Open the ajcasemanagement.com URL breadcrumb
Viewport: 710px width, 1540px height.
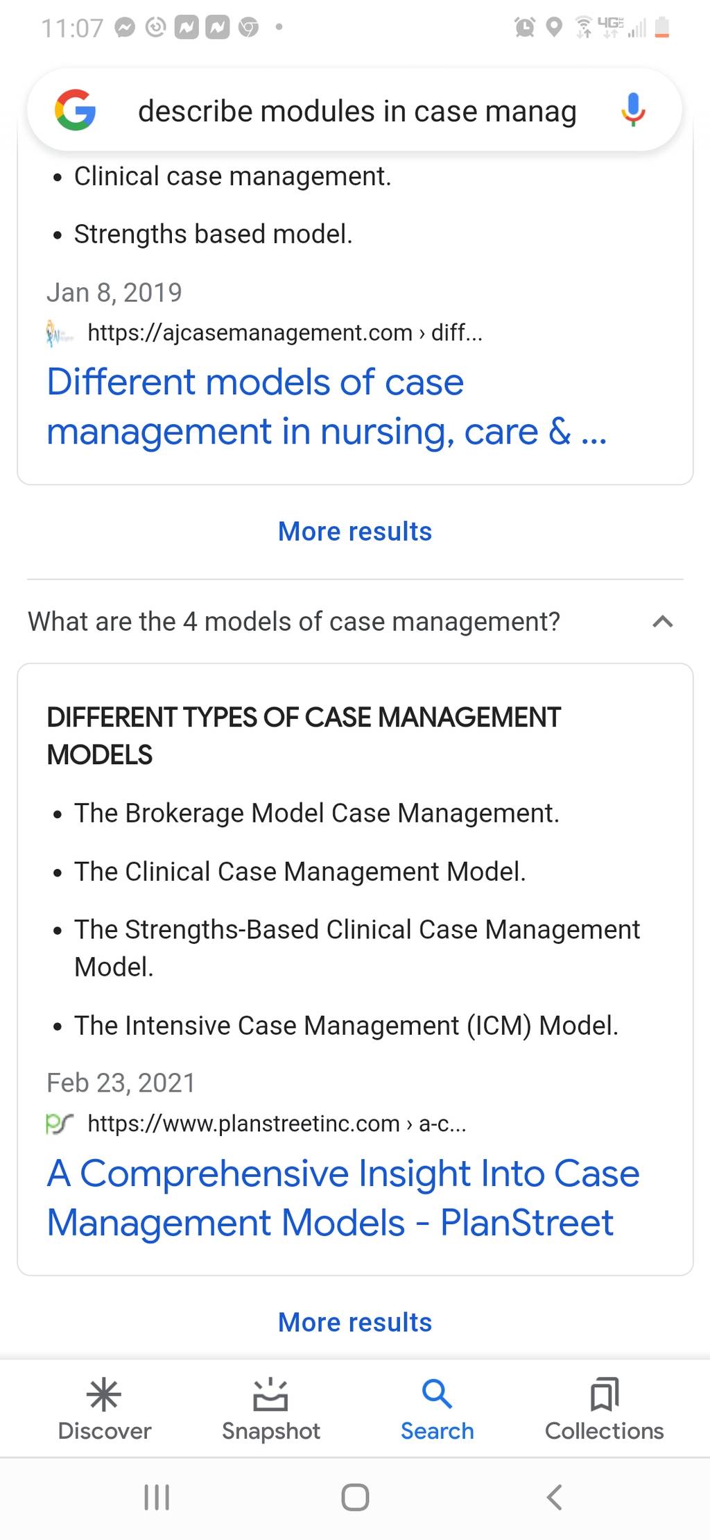pyautogui.click(x=285, y=333)
